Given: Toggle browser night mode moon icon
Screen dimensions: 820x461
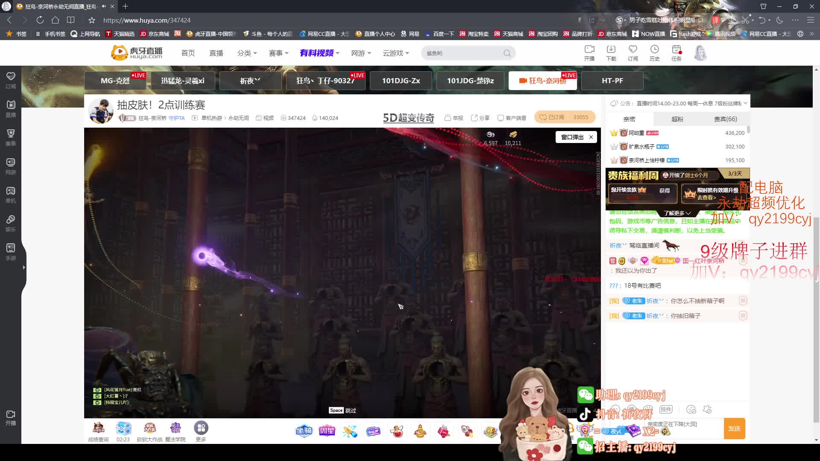Looking at the screenshot, I should tap(779, 20).
